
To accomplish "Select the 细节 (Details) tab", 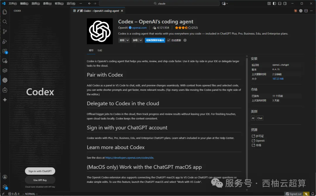I will pyautogui.click(x=91, y=50).
